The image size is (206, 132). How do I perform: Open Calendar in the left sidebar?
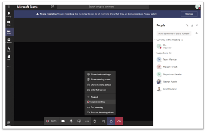click(x=9, y=40)
